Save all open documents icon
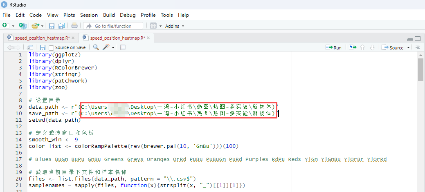The width and height of the screenshot is (425, 192). 61,26
